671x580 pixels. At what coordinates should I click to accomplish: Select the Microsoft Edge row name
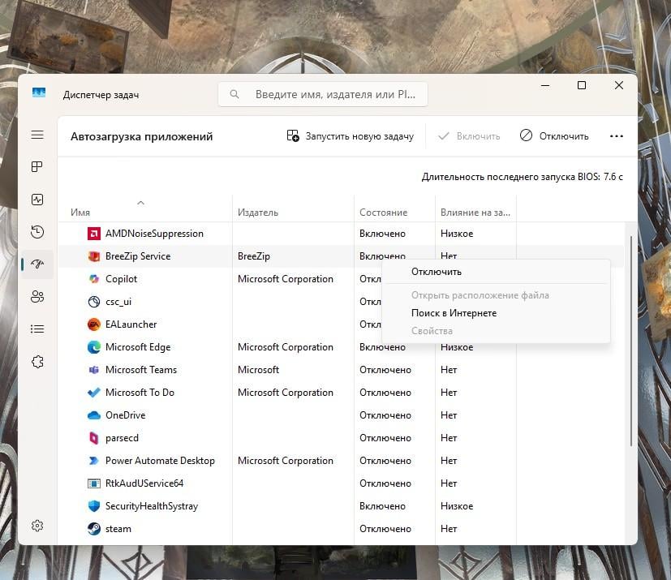138,347
